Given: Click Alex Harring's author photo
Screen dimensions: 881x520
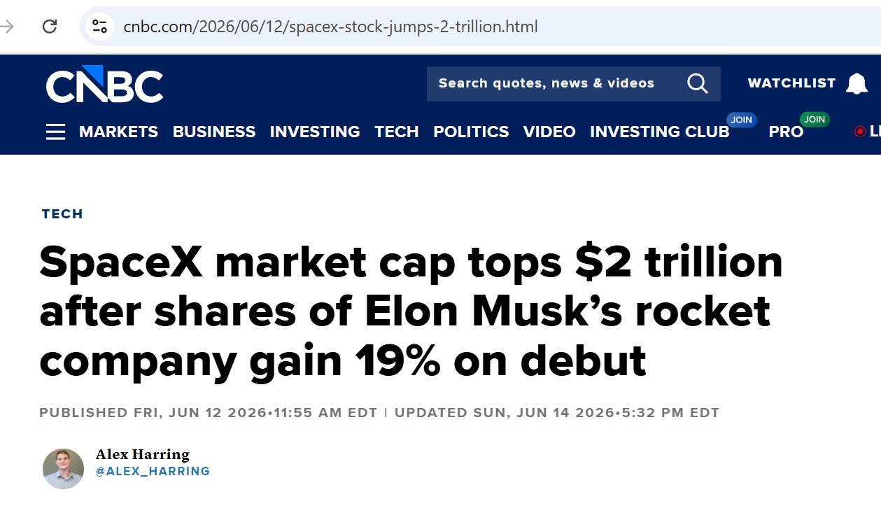Looking at the screenshot, I should click(x=63, y=468).
